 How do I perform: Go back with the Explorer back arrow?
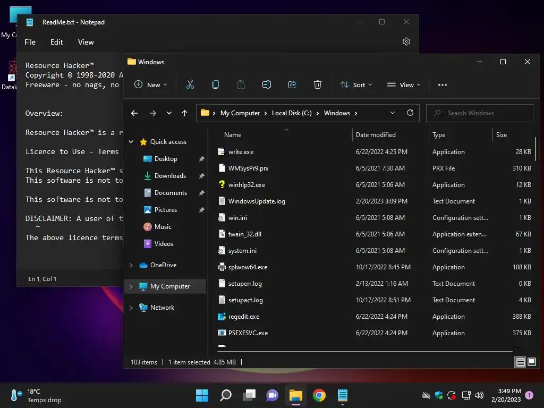tap(134, 113)
